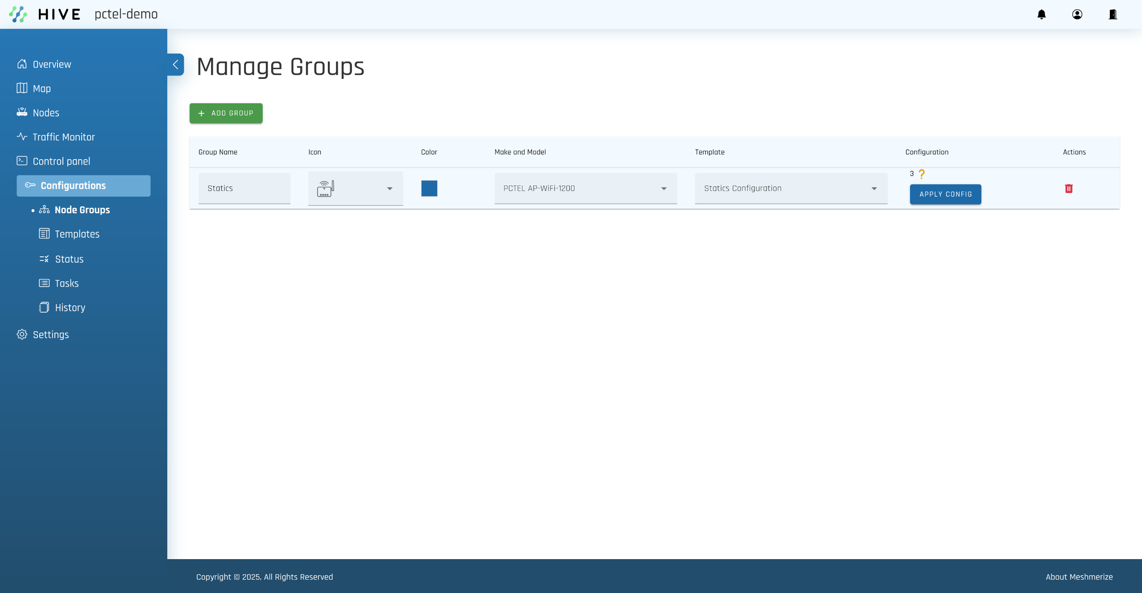The width and height of the screenshot is (1142, 593).
Task: Click the notifications bell icon
Action: tap(1042, 14)
